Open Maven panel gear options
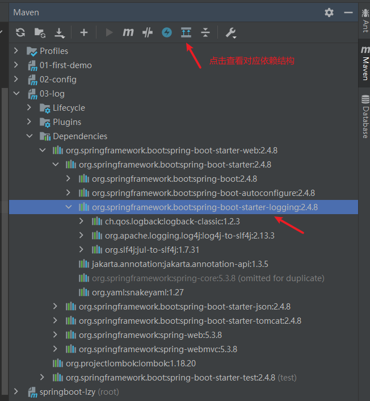Image resolution: width=370 pixels, height=401 pixels. [329, 12]
